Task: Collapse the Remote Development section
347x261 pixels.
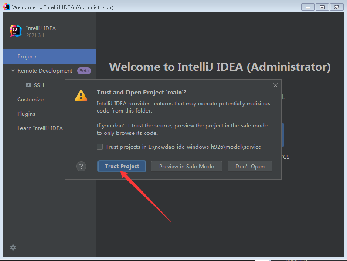Action: tap(13, 70)
